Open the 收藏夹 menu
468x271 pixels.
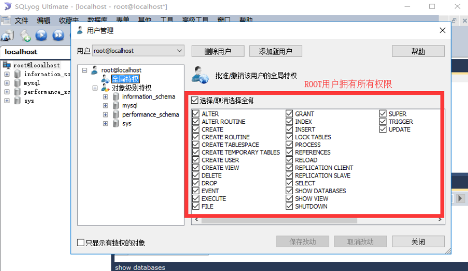(69, 21)
